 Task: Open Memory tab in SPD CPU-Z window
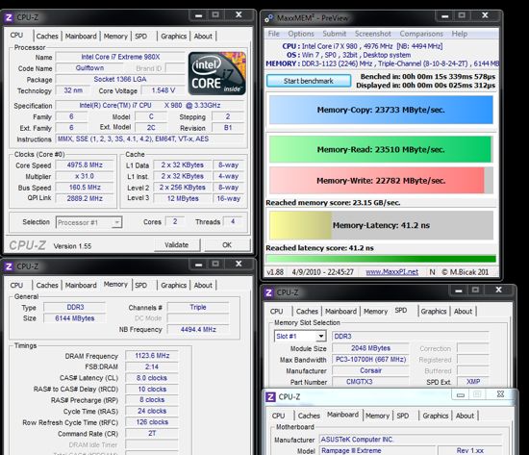[375, 312]
